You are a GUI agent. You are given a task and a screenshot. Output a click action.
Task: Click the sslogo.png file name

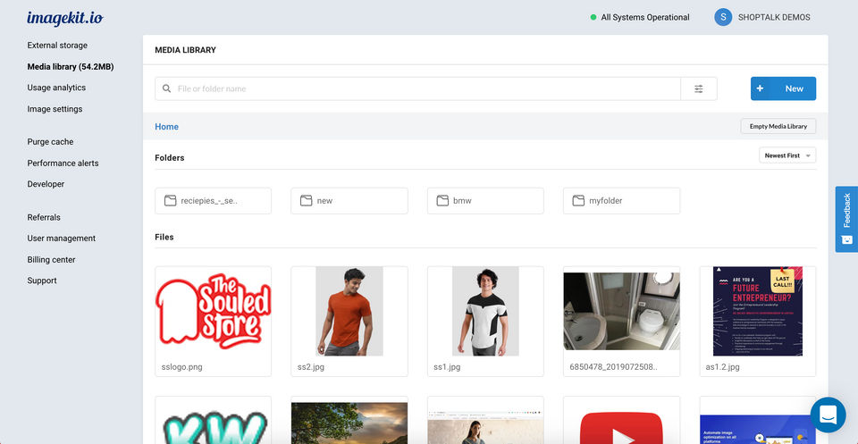(181, 367)
